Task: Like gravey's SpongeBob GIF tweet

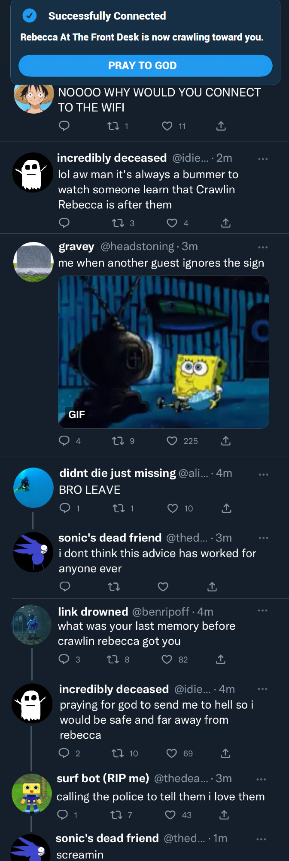Action: (172, 441)
